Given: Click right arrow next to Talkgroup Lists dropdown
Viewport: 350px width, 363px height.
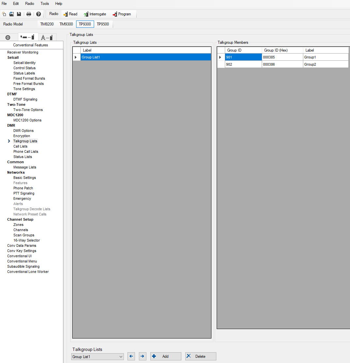Looking at the screenshot, I should [x=142, y=356].
